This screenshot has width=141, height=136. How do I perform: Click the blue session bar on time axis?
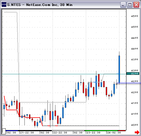pos(12,131)
